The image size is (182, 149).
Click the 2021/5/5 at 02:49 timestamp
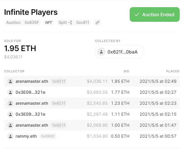point(158,81)
